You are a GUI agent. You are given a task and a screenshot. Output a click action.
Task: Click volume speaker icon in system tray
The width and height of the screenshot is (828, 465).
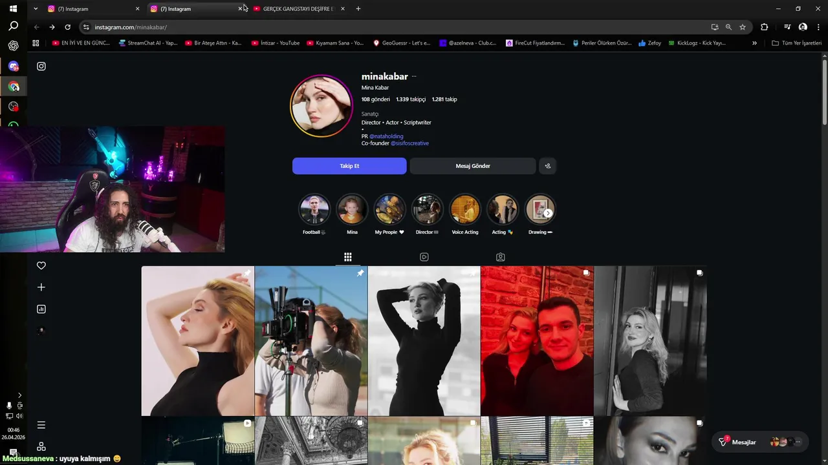tap(19, 416)
